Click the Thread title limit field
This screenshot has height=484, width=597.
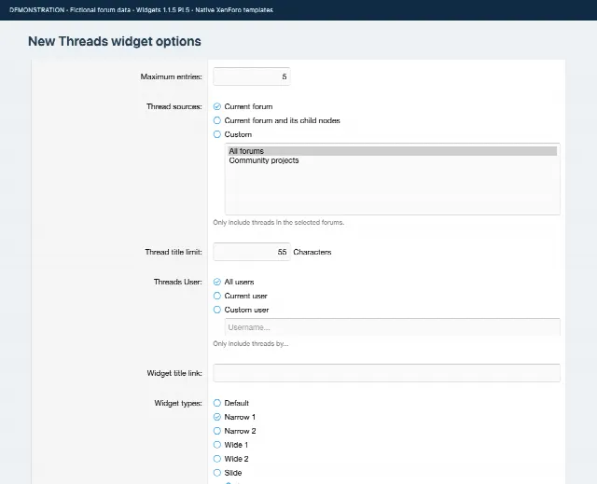coord(252,252)
